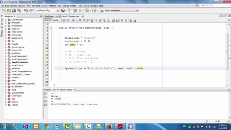Open Firefox from the Windows taskbar
The width and height of the screenshot is (231, 130).
109,126
